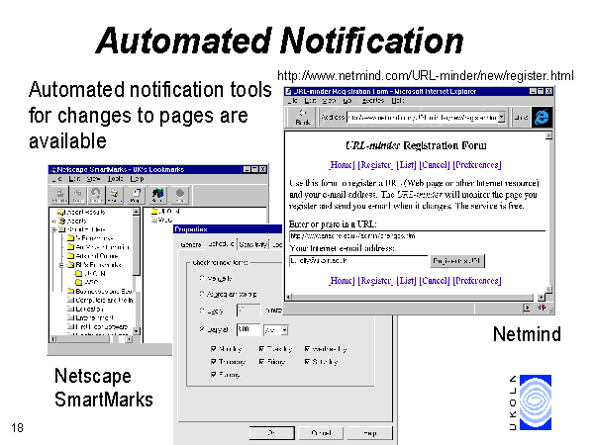594x445 pixels.
Task: Click the IE title bar document icon
Action: 289,91
